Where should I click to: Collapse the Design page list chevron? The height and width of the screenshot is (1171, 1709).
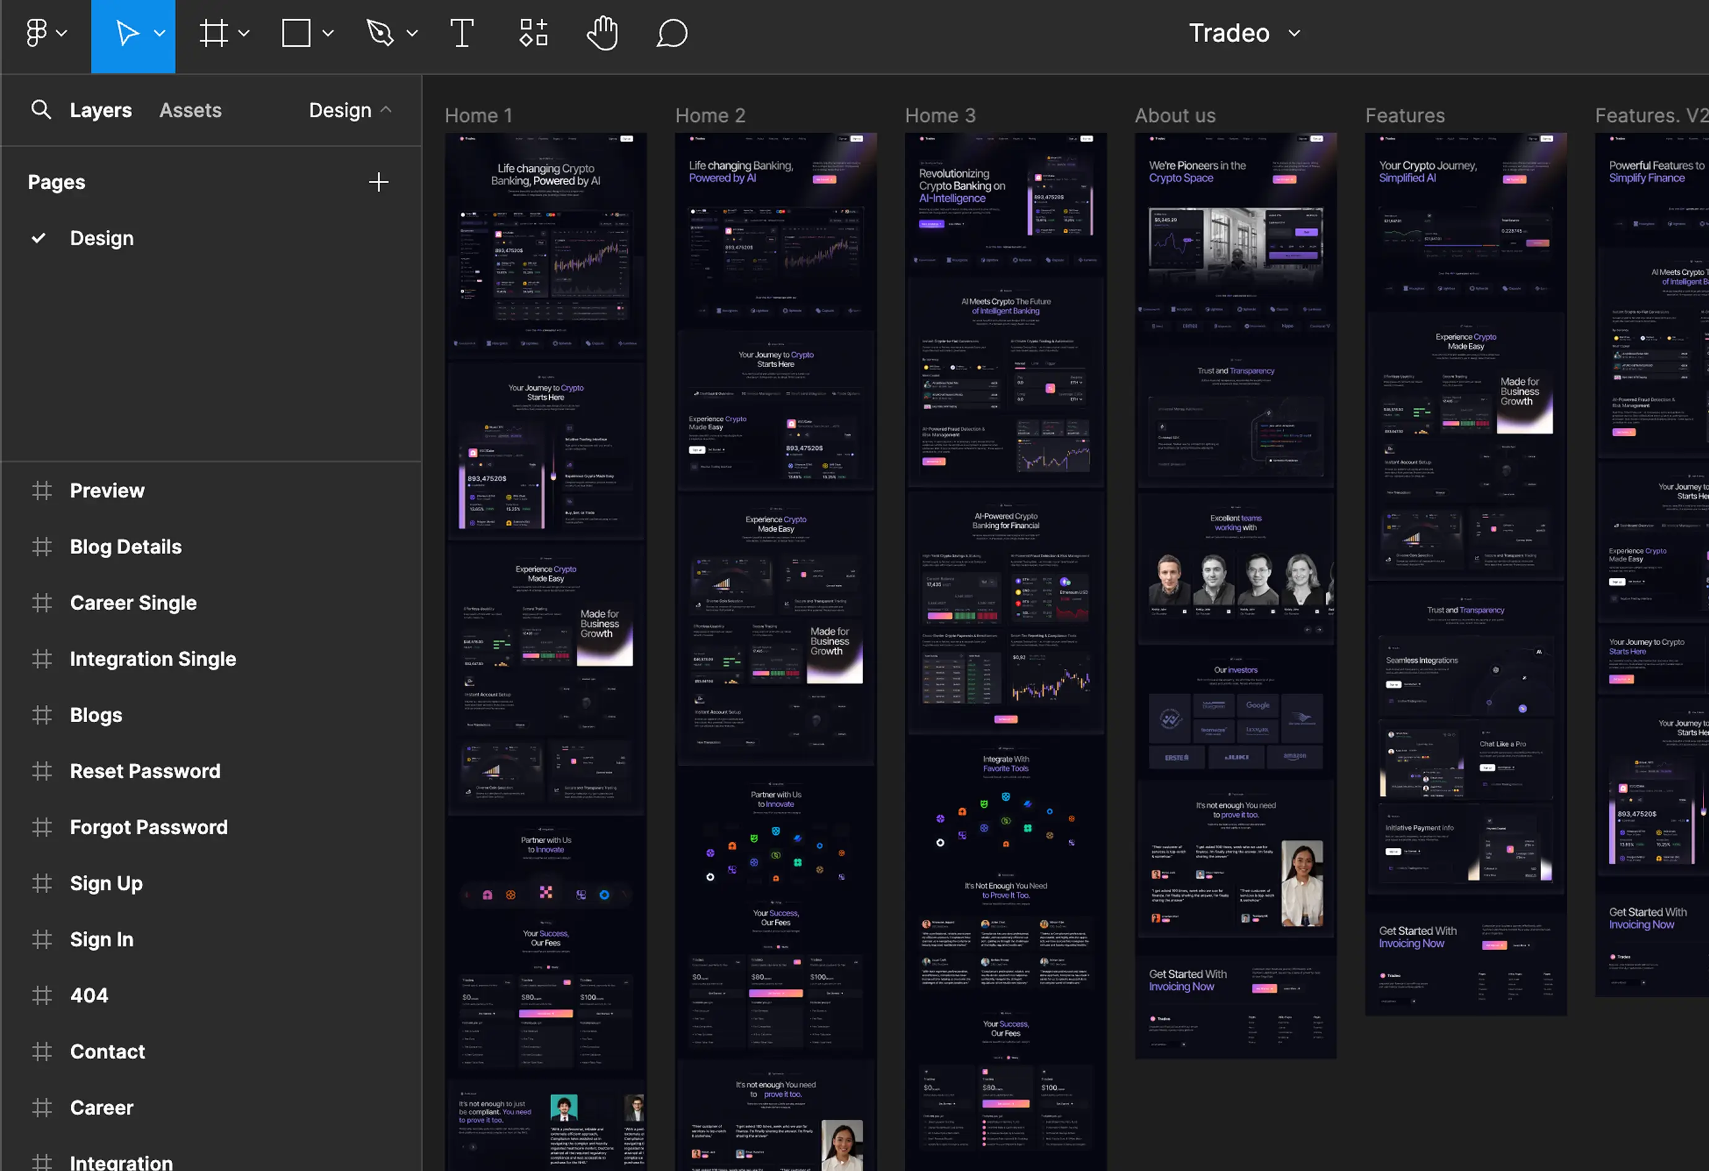[x=386, y=110]
